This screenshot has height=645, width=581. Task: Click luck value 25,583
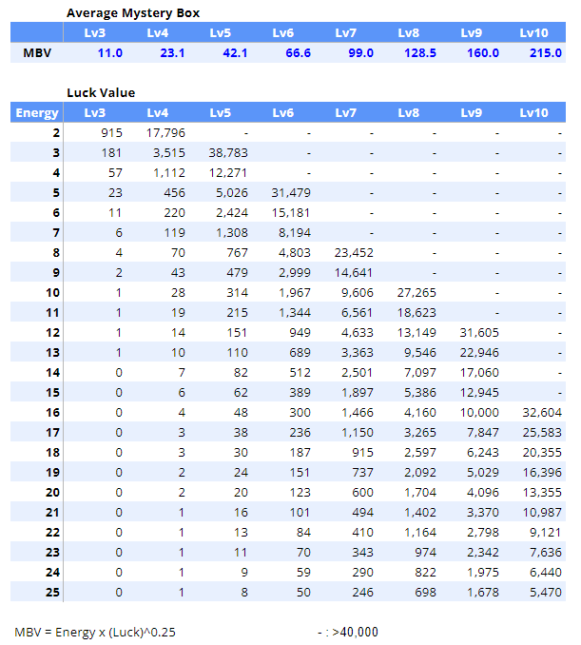point(542,432)
